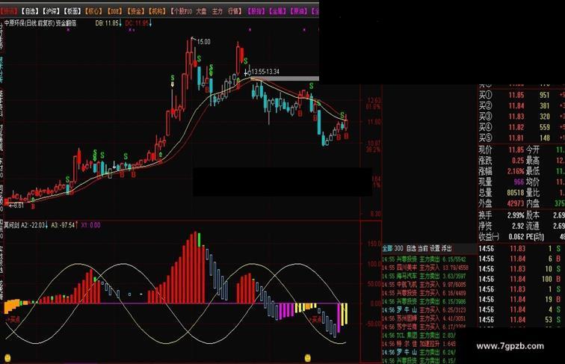Open the TCL 集团 主力卖出 alert row
The height and width of the screenshot is (364, 565).
point(420,336)
